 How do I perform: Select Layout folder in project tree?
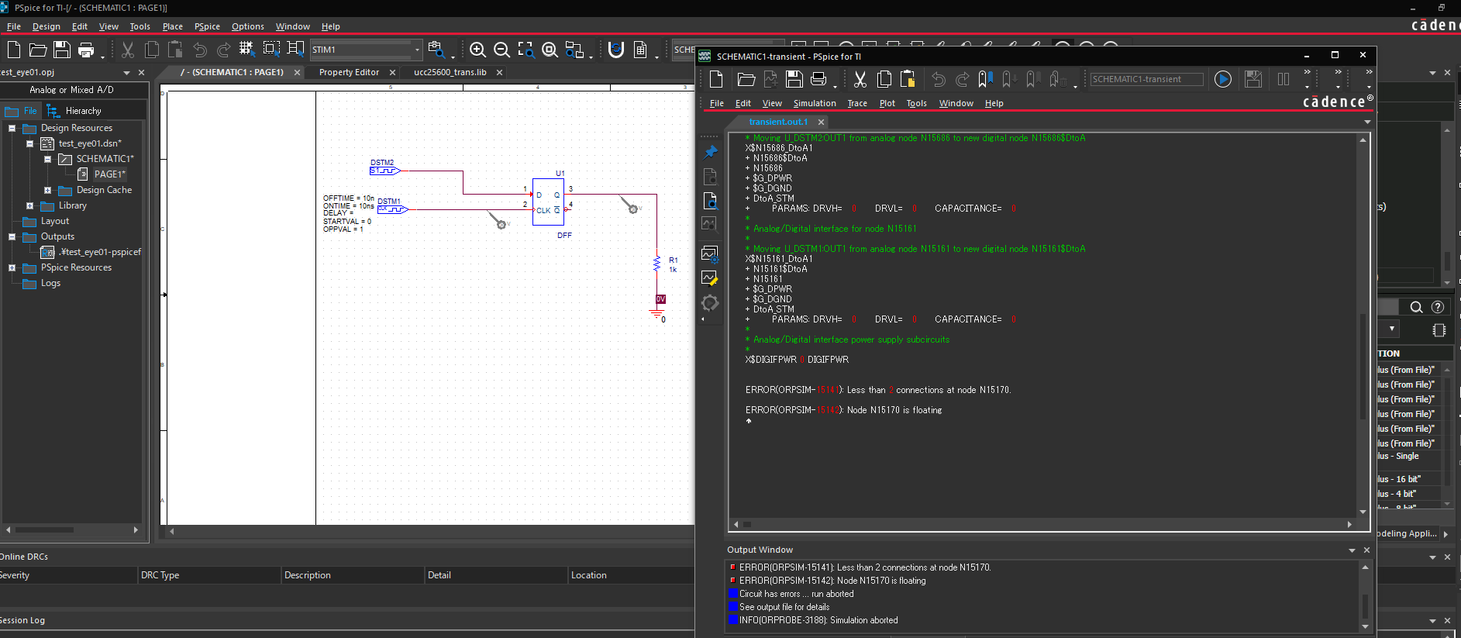click(x=55, y=221)
